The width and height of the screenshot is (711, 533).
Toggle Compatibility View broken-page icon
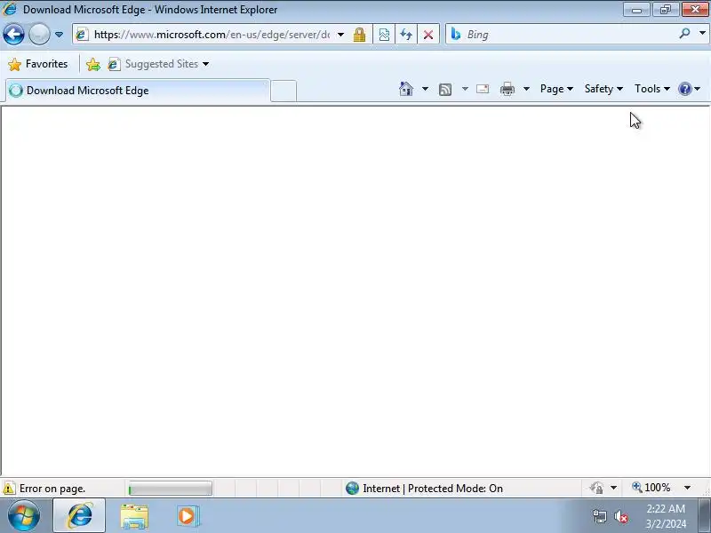click(x=384, y=35)
